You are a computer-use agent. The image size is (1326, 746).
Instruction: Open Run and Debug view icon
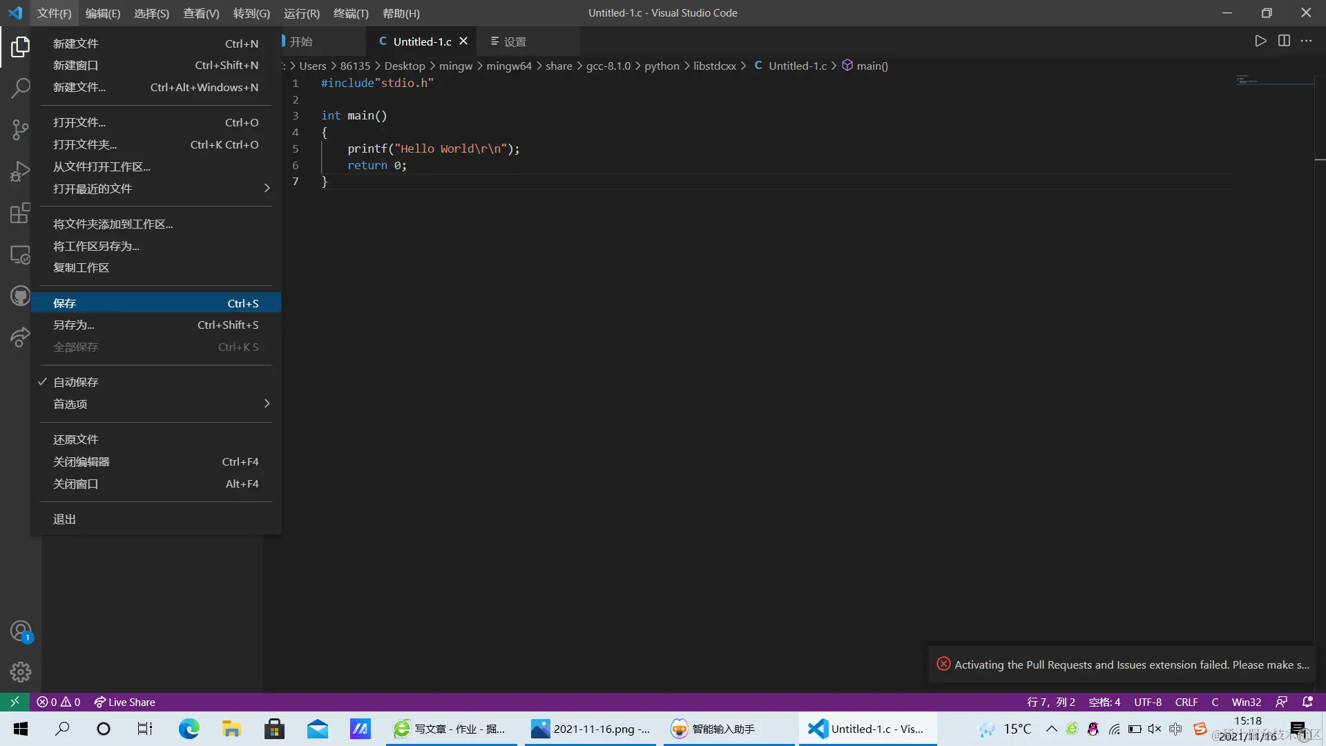(x=20, y=171)
